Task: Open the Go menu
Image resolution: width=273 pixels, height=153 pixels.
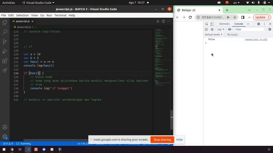Action: (42, 15)
